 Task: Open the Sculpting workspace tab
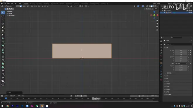pyautogui.click(x=39, y=4)
